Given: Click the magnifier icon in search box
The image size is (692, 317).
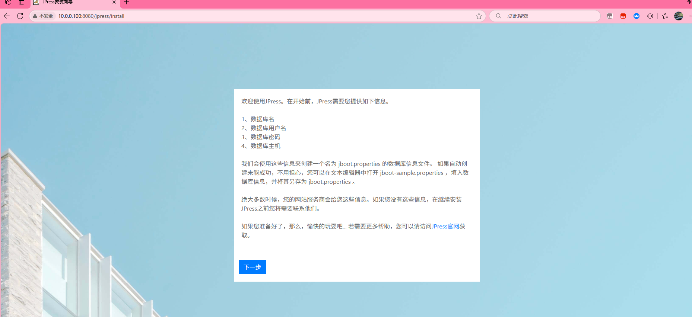Looking at the screenshot, I should (x=499, y=16).
